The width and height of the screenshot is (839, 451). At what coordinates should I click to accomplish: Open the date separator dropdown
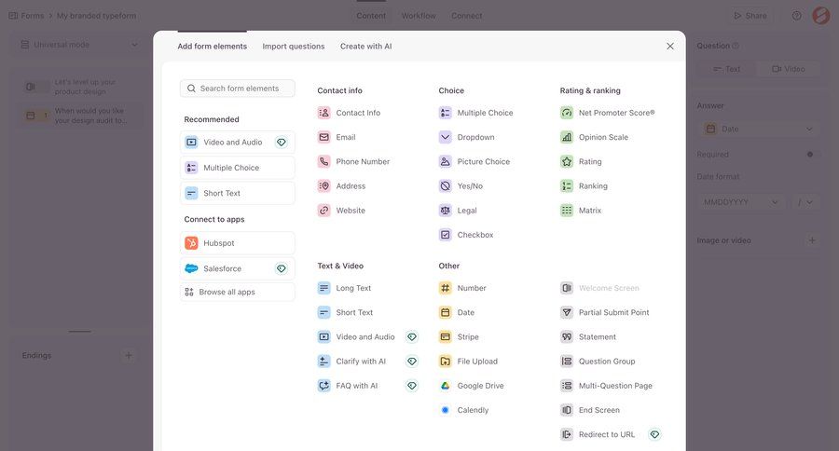coord(805,202)
